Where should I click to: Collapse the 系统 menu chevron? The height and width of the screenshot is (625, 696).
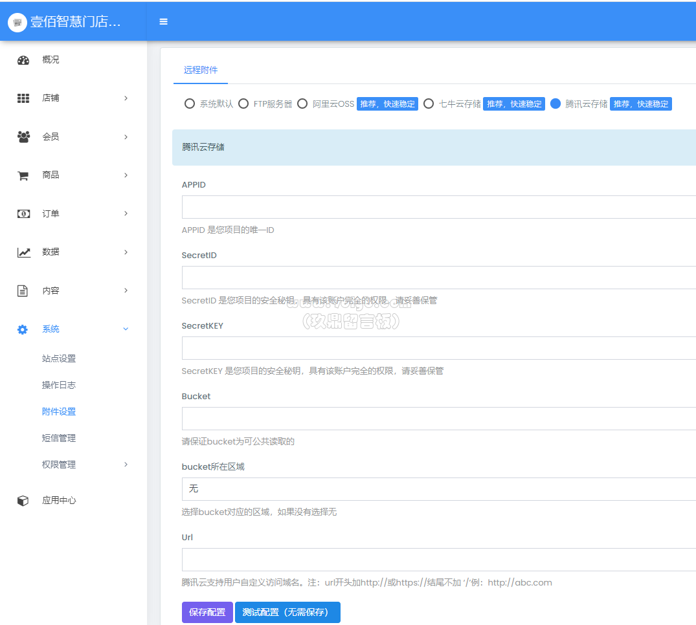click(126, 329)
